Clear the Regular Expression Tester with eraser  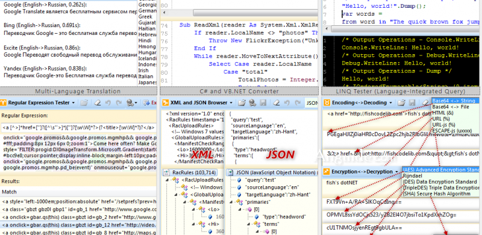97,102
